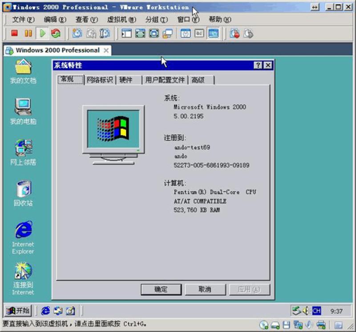The height and width of the screenshot is (332, 356).
Task: Open the snapshot manager icon
Action: tap(105, 33)
